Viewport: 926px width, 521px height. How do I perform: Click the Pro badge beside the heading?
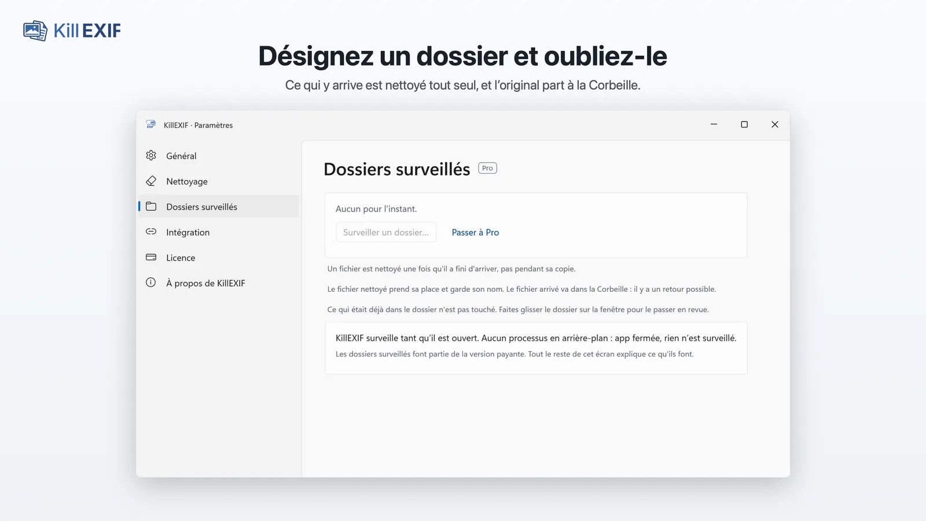point(487,168)
